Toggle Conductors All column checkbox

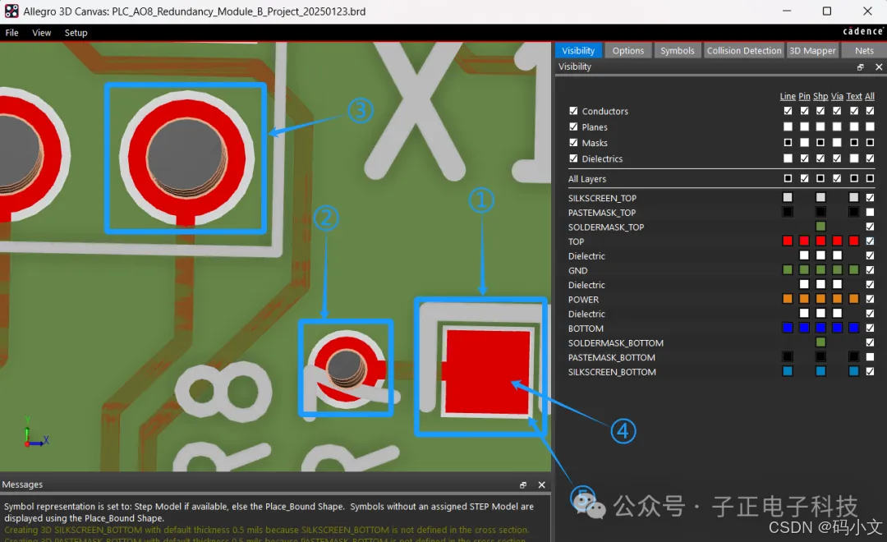(870, 111)
